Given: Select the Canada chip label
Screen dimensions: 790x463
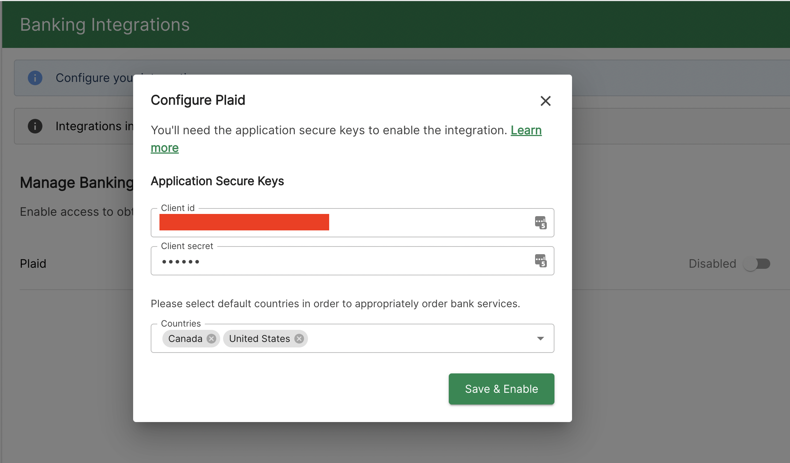Looking at the screenshot, I should coord(185,339).
